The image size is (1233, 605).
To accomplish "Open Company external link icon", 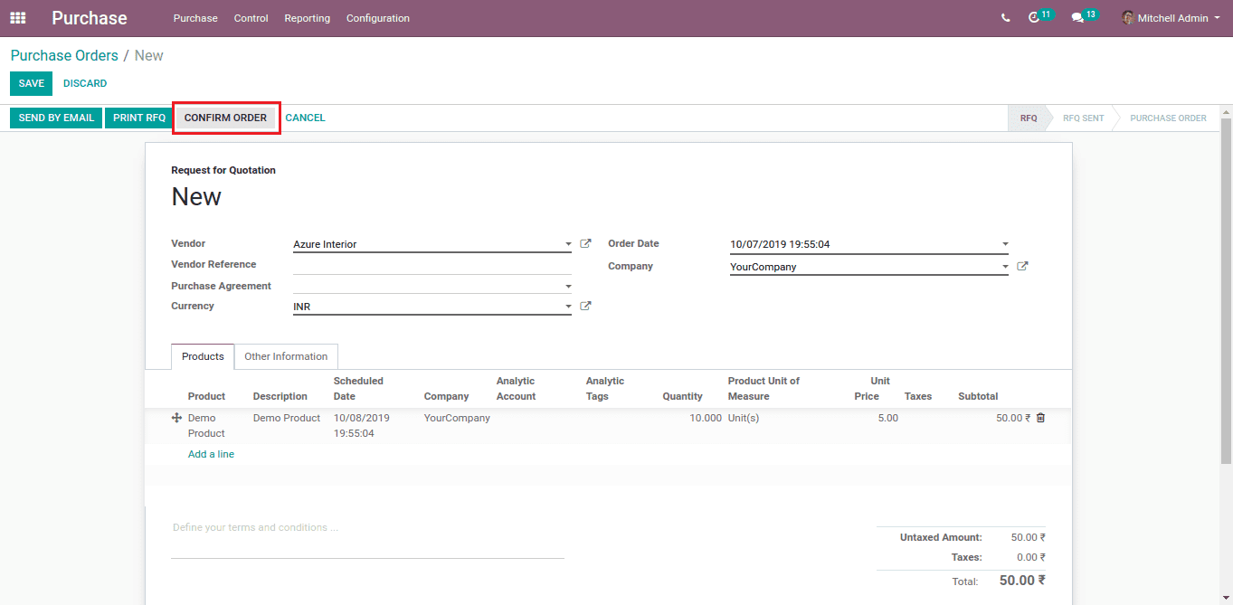I will (x=1022, y=267).
